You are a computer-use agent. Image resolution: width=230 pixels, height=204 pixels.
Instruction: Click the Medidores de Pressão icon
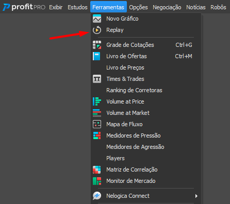97,135
